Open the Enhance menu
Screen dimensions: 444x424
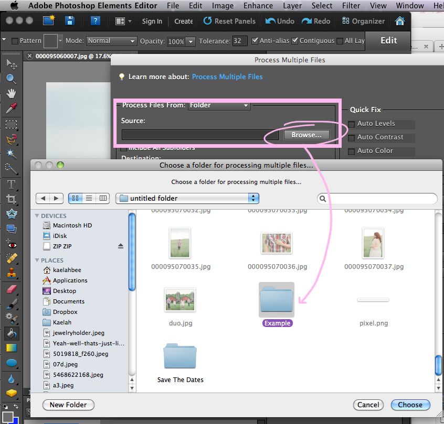click(x=258, y=6)
